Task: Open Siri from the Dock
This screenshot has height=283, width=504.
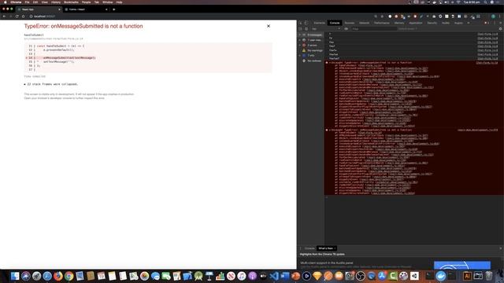Action: [26, 276]
